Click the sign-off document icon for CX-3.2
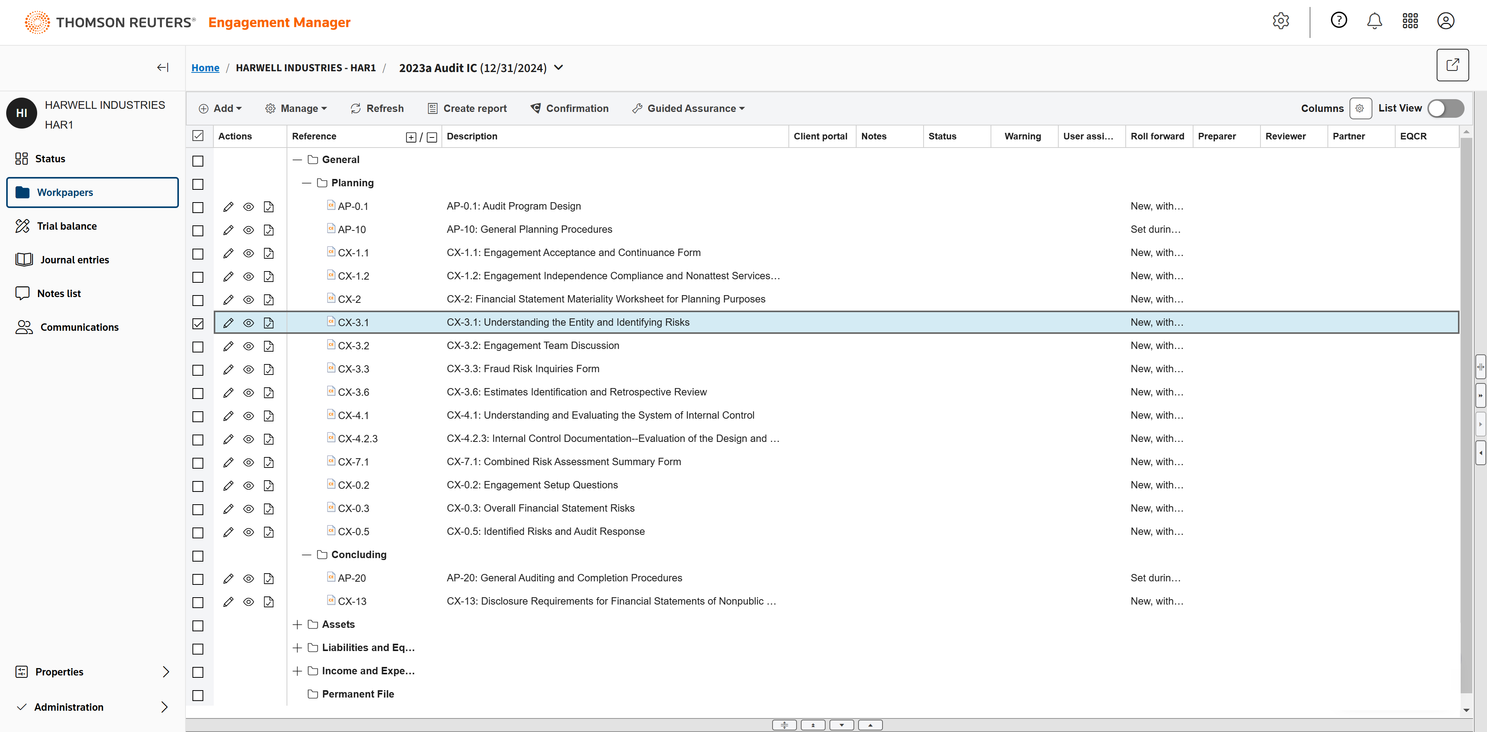This screenshot has width=1487, height=732. point(268,346)
